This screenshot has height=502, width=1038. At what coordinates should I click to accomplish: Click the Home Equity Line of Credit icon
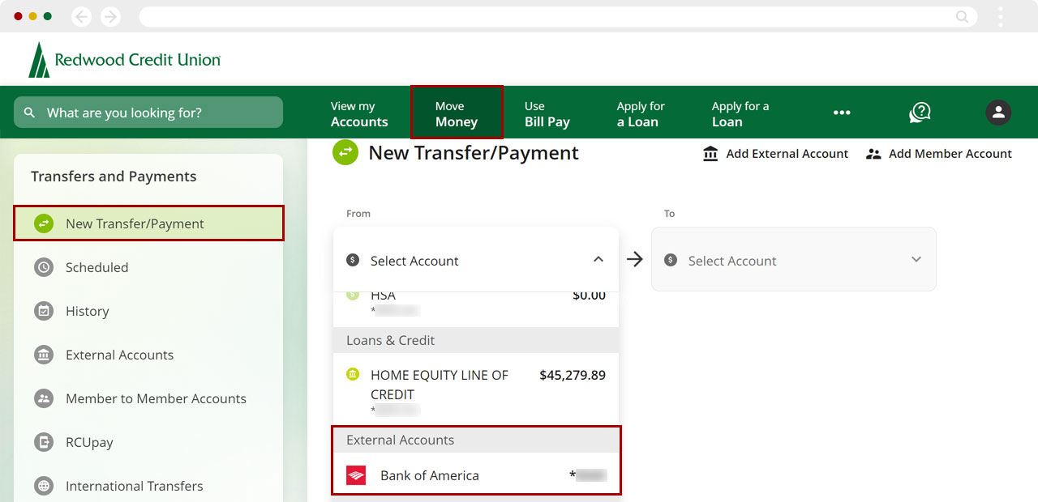[x=353, y=374]
